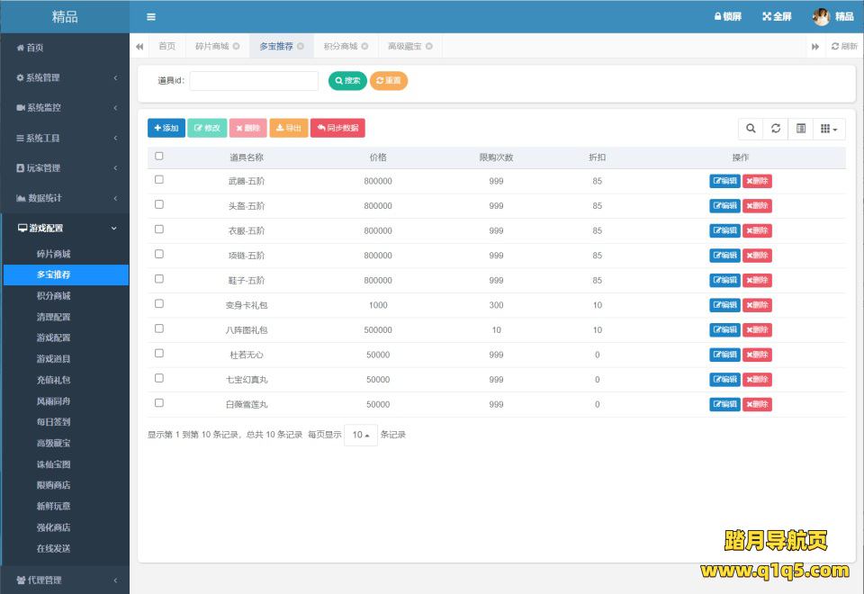The image size is (864, 594).
Task: Open 每日签到 in the sidebar
Action: 53,421
